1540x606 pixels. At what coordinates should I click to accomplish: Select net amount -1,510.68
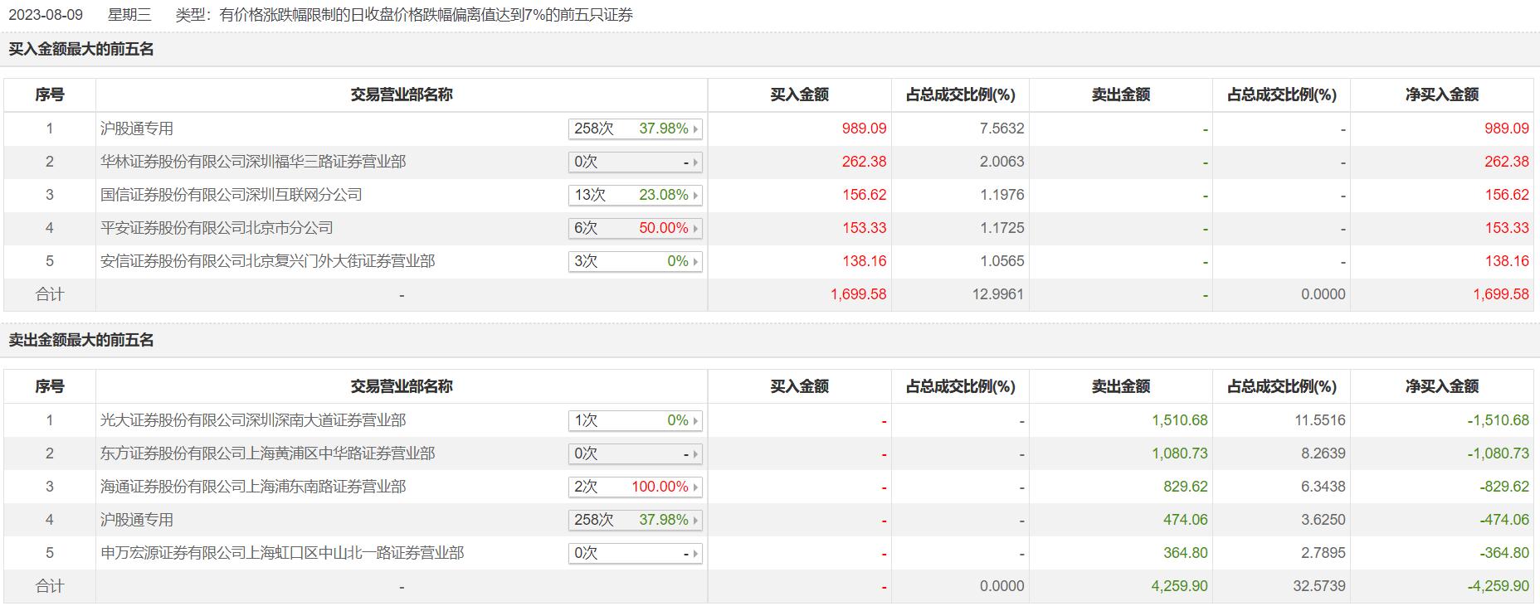[x=1498, y=420]
